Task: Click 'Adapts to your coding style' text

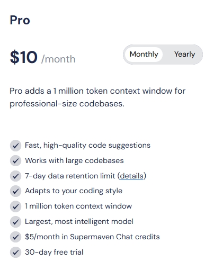Action: pos(74,191)
